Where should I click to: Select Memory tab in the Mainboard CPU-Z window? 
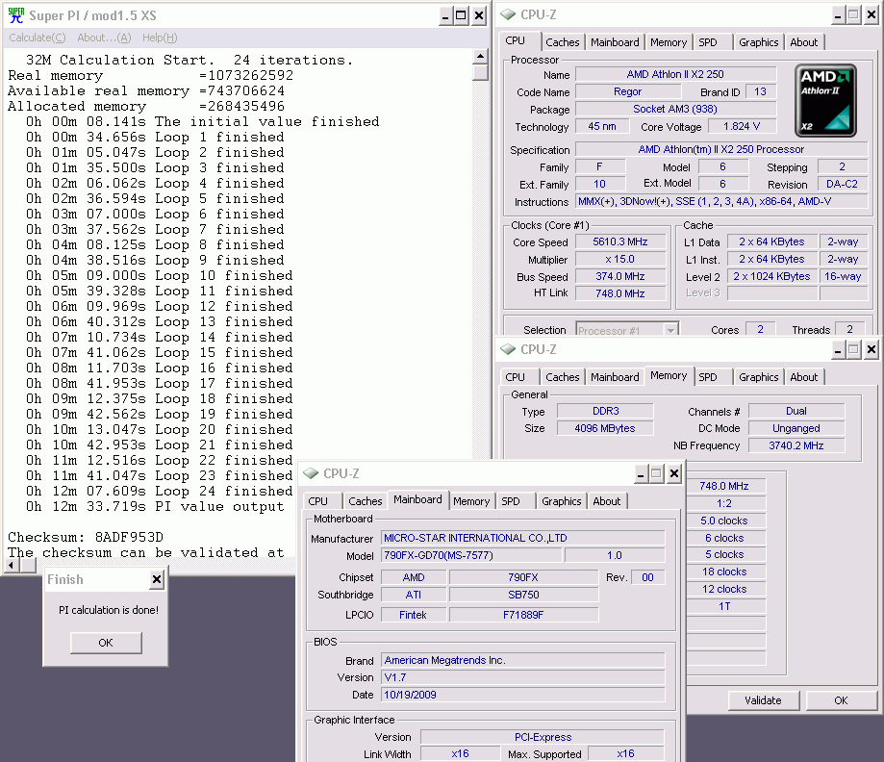(470, 501)
